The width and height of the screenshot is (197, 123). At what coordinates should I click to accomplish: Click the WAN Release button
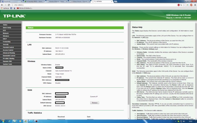[x=94, y=103]
